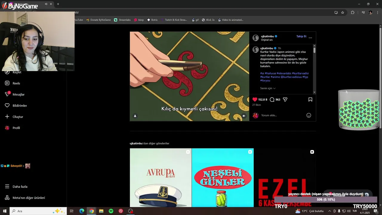Open the notification center icon
The width and height of the screenshot is (382, 215).
pos(376,211)
